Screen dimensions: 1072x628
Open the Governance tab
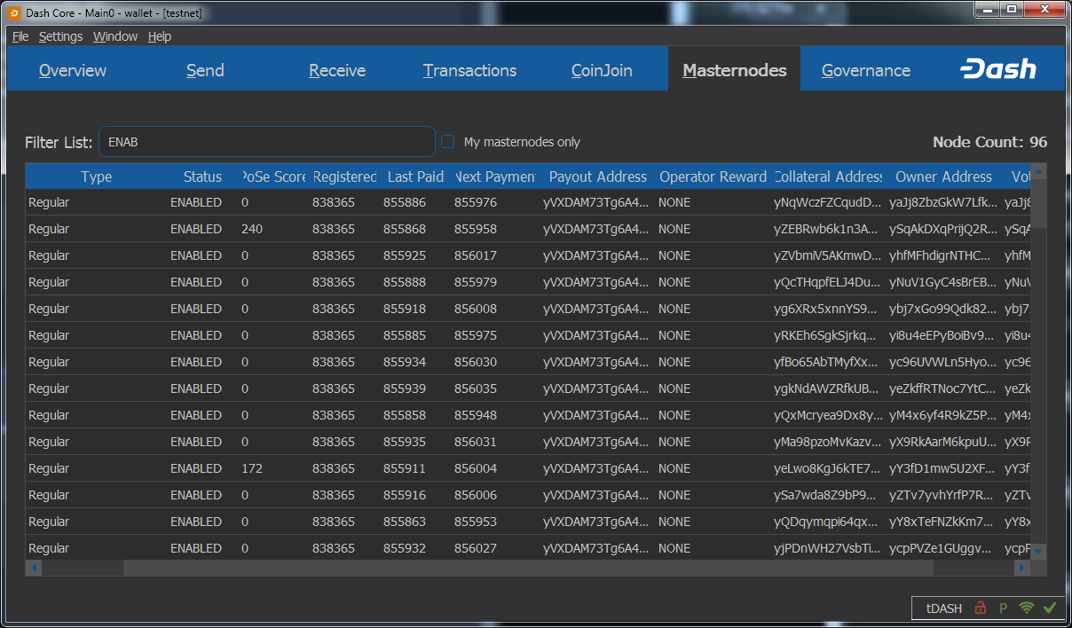click(x=866, y=70)
